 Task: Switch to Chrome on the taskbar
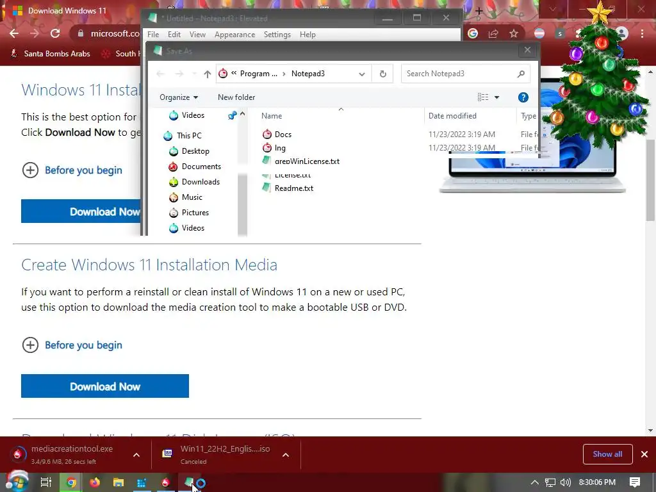71,482
